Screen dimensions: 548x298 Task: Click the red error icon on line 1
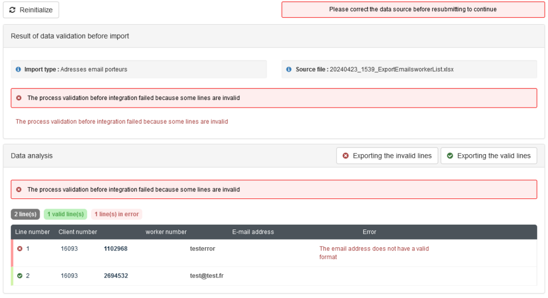pos(20,249)
